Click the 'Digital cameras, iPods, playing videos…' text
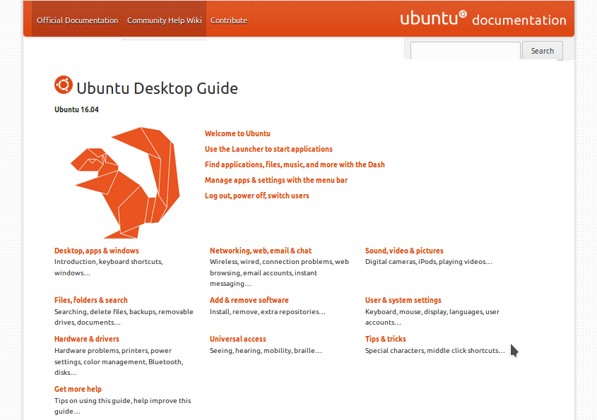The image size is (597, 420). pos(429,262)
